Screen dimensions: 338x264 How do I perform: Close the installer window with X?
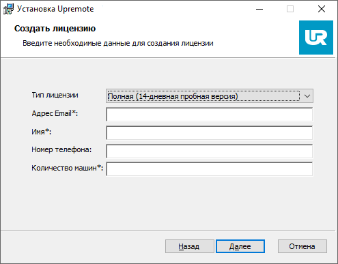(x=322, y=9)
